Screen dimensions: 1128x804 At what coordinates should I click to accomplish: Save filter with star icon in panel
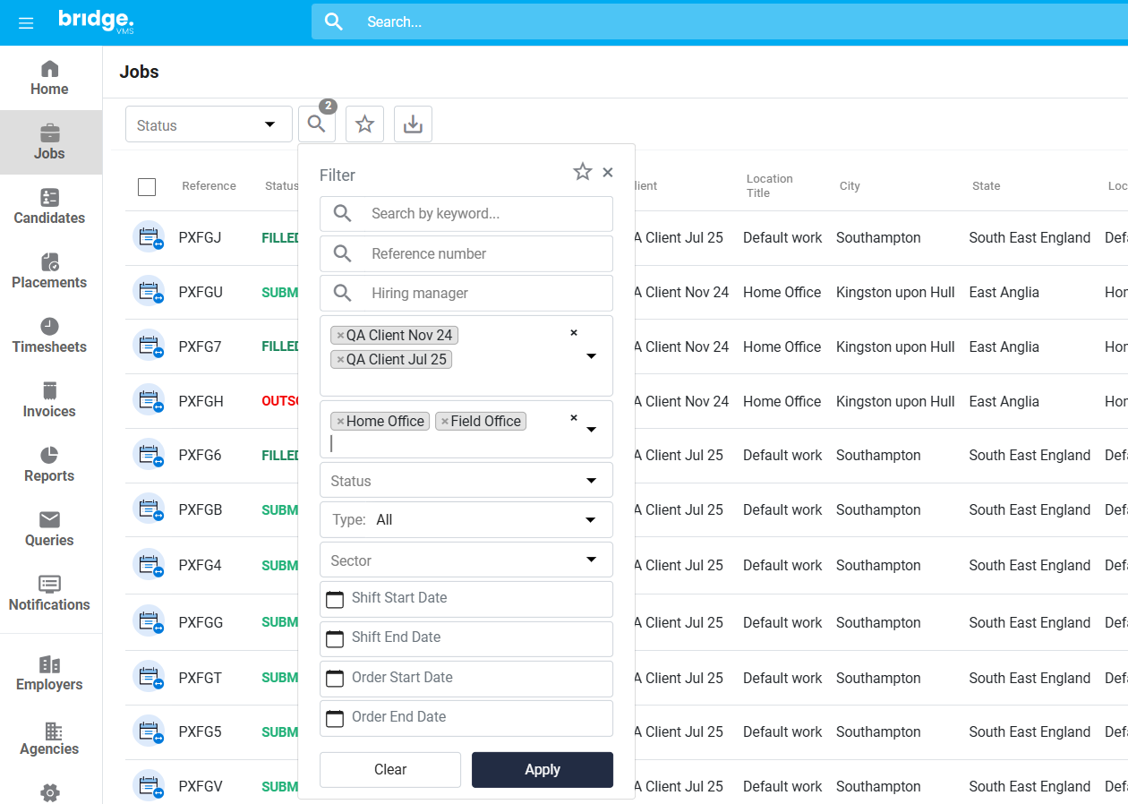pos(583,172)
